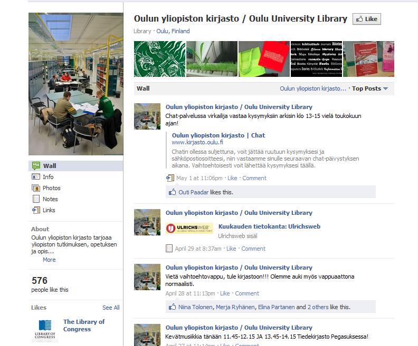Screen dimensions: 418x346
Task: Click the Like button beside the page title
Action: (367, 19)
